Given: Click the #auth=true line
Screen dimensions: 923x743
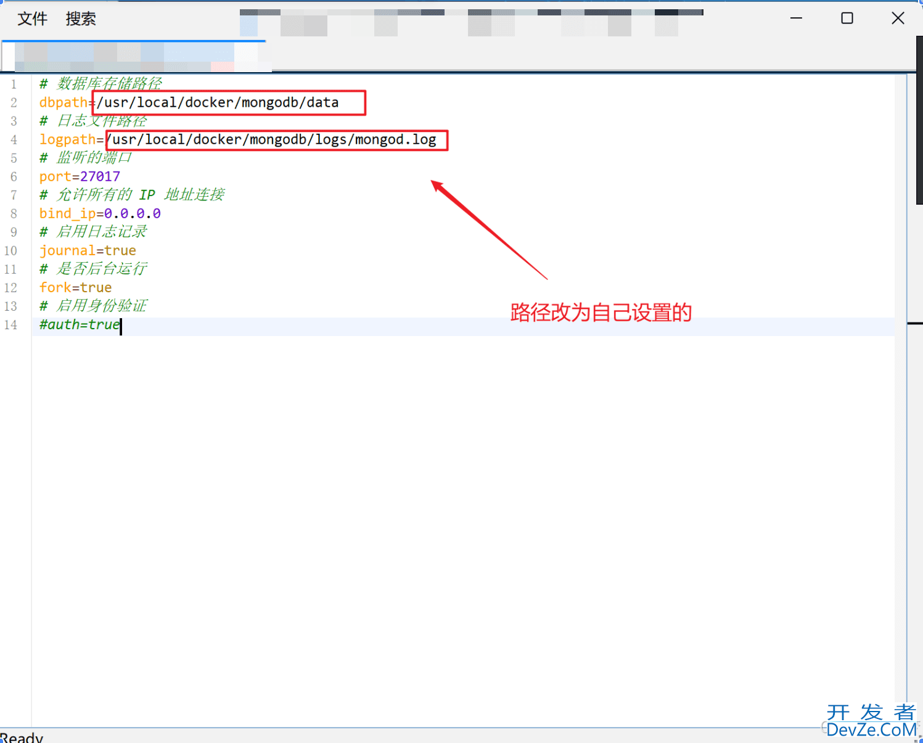Looking at the screenshot, I should (80, 324).
